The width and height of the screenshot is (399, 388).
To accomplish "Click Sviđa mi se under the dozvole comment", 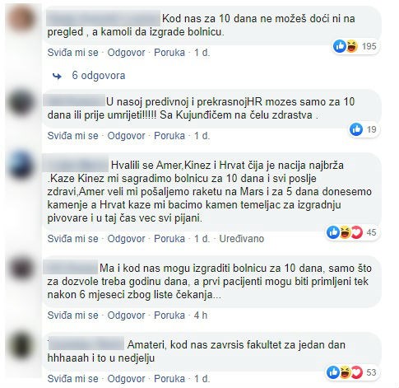I will click(72, 315).
